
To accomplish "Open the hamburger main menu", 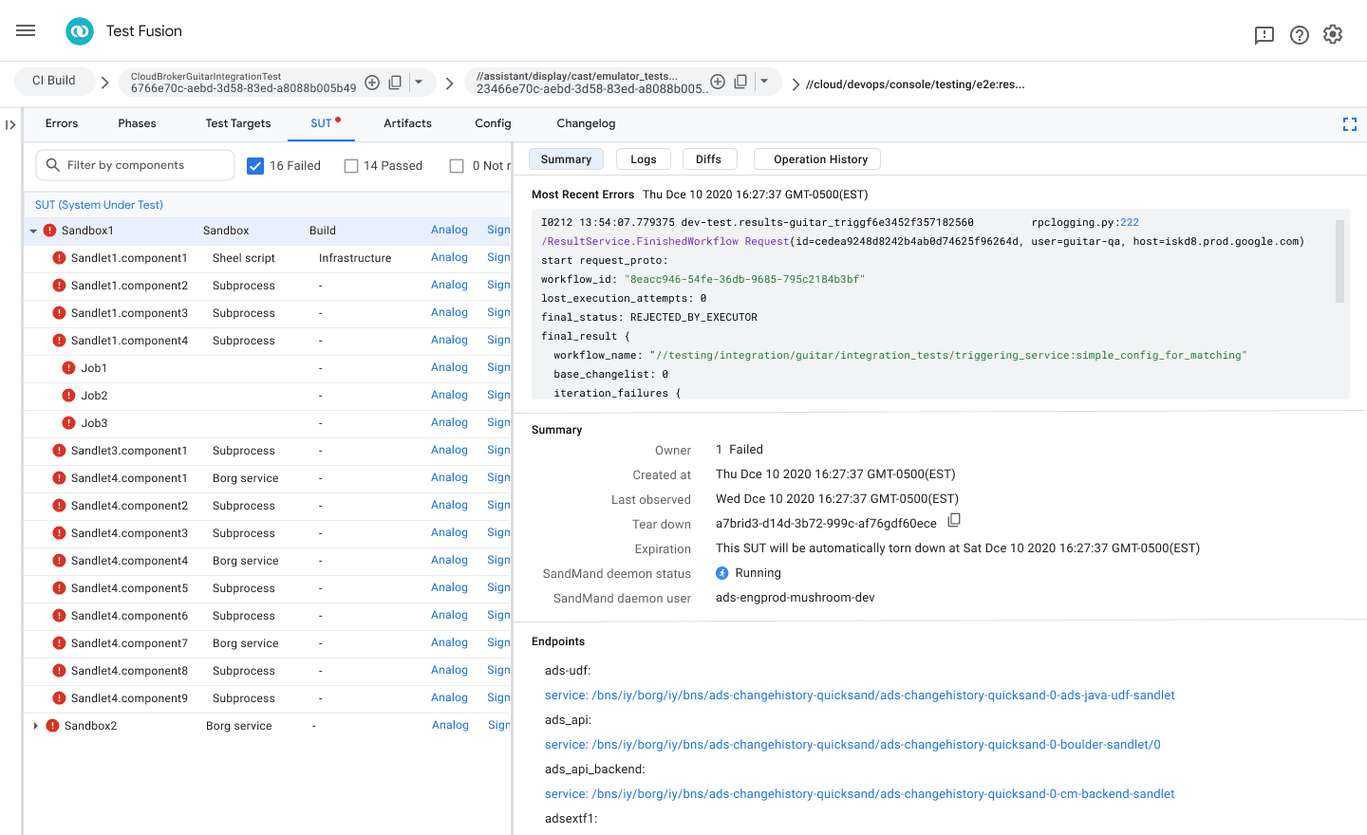I will pos(26,30).
